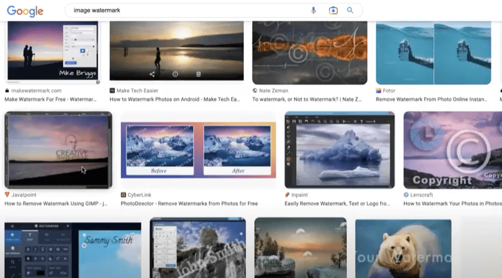Click the 'Lenscraft' source name

click(x=422, y=194)
